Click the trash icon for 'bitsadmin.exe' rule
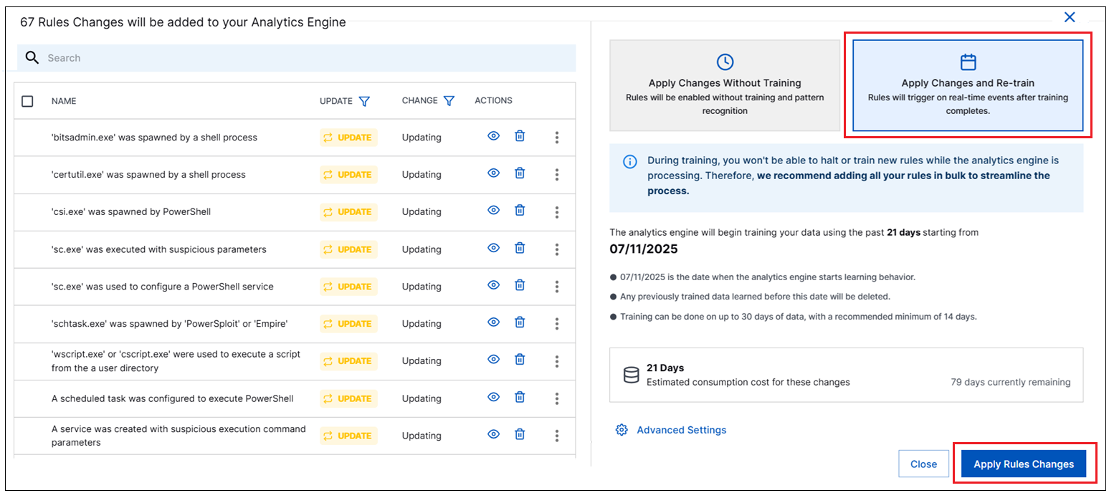The height and width of the screenshot is (498, 1114). 520,136
